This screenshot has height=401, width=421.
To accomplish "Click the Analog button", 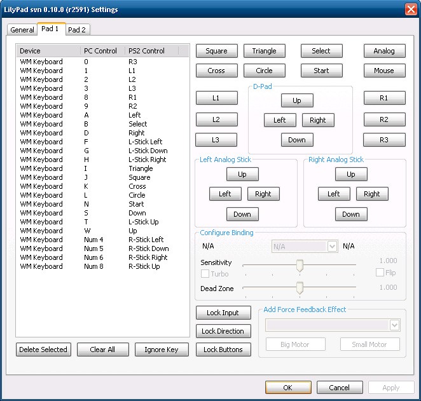I will [x=383, y=51].
